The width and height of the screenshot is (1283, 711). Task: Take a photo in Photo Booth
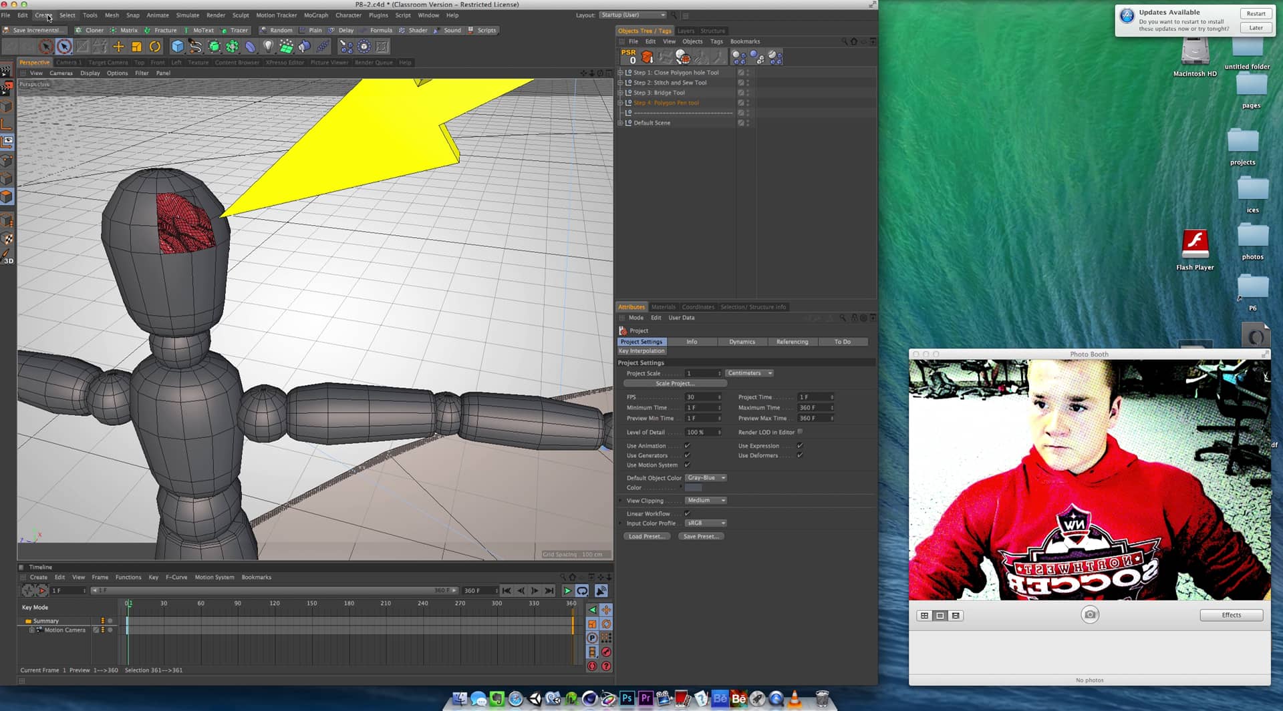[x=1089, y=615]
